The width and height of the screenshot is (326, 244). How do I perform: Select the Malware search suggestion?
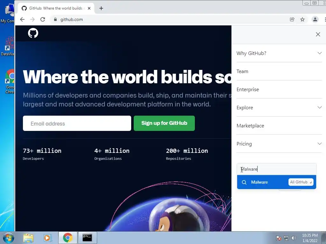[277, 182]
